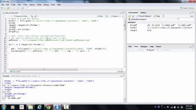
Task: Click the Print icon in main toolbar
Action: tap(23, 8)
